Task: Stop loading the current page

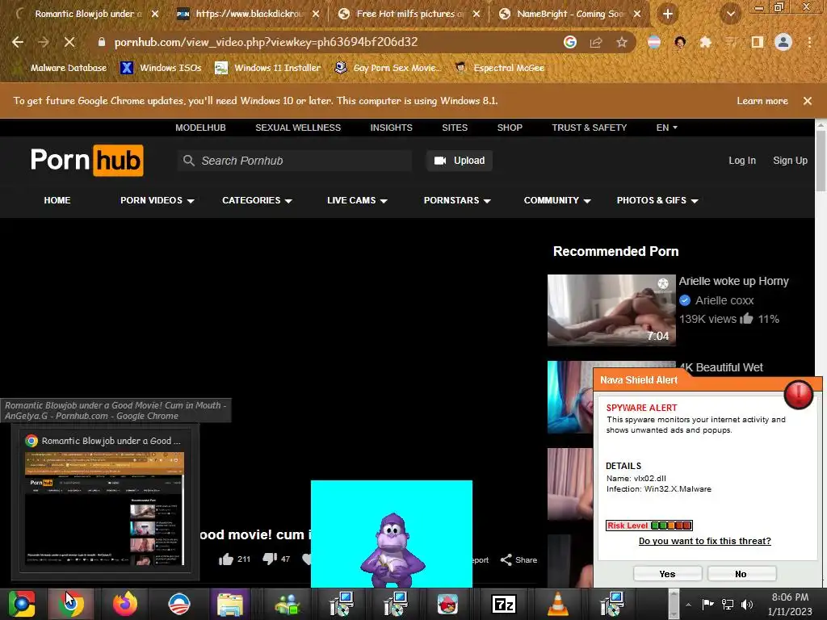Action: (69, 42)
